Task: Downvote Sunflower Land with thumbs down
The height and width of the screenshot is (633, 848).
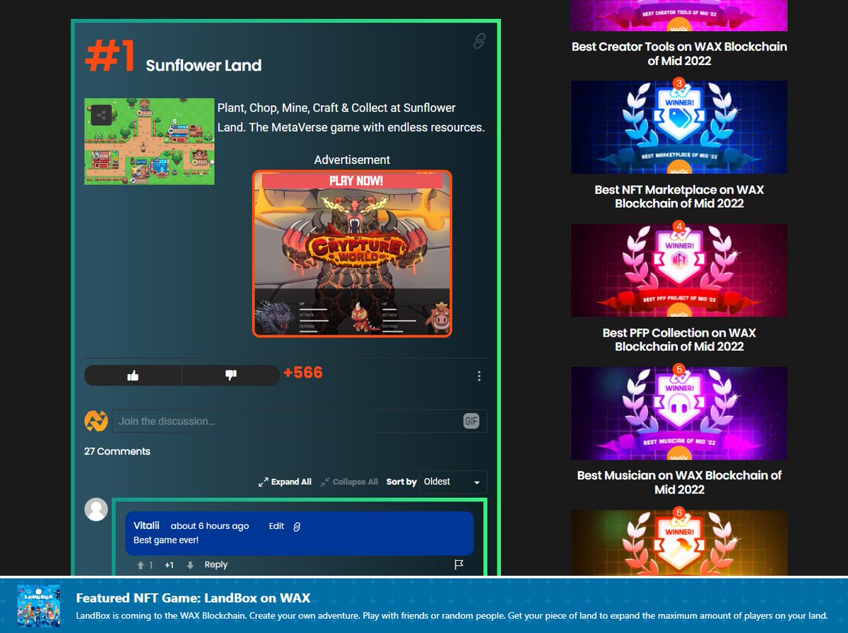Action: click(230, 376)
